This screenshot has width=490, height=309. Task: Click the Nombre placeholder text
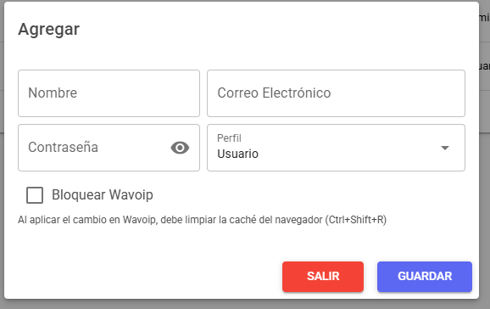point(53,93)
